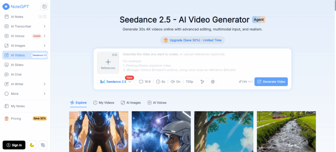Click the Update badge beside AI Voices
Image resolution: width=336 pixels, height=152 pixels.
coord(37,36)
